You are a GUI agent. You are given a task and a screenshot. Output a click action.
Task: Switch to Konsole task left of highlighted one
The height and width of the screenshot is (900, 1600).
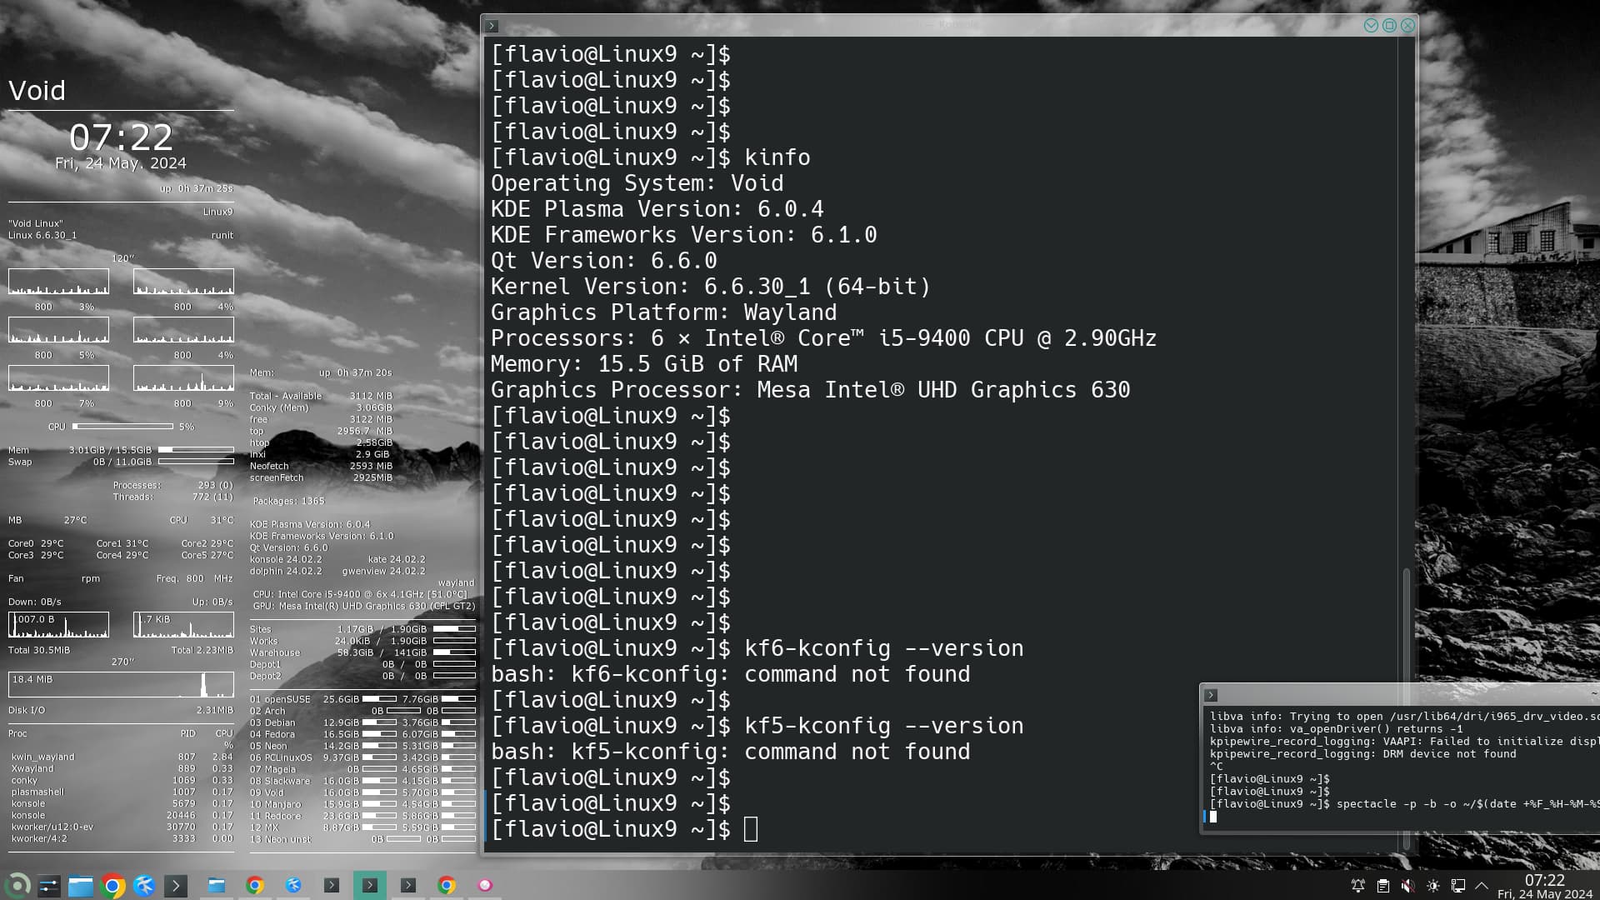click(332, 885)
